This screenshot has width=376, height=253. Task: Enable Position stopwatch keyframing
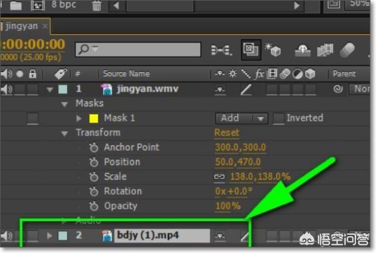pos(94,162)
